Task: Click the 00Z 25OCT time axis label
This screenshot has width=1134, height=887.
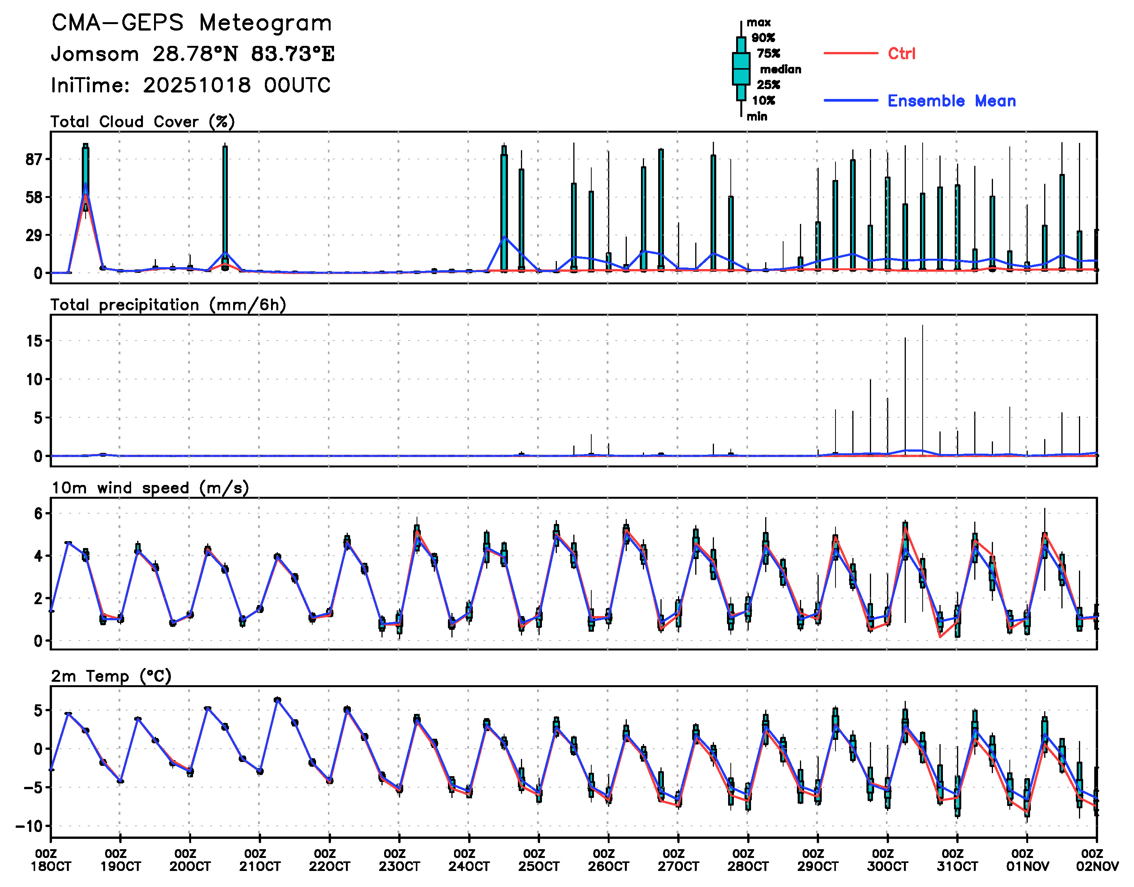Action: (539, 861)
